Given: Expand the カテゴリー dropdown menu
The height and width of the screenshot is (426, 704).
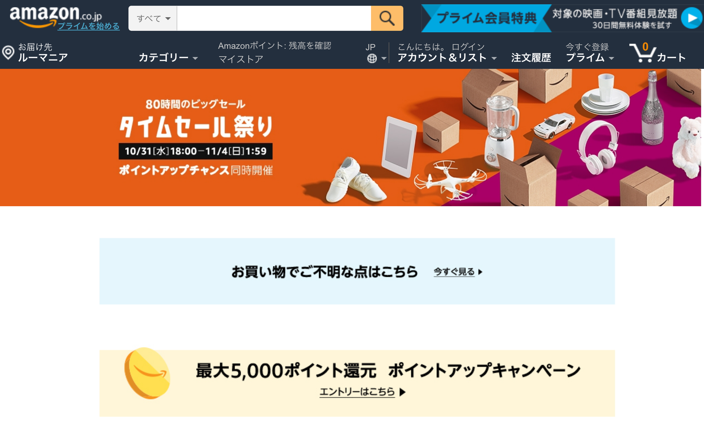Looking at the screenshot, I should [168, 58].
